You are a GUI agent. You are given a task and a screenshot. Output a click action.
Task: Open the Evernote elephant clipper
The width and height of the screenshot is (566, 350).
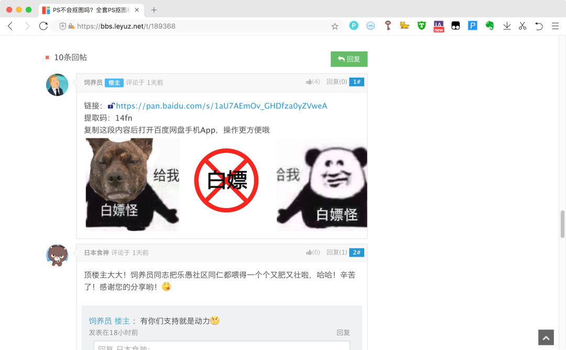click(x=489, y=26)
